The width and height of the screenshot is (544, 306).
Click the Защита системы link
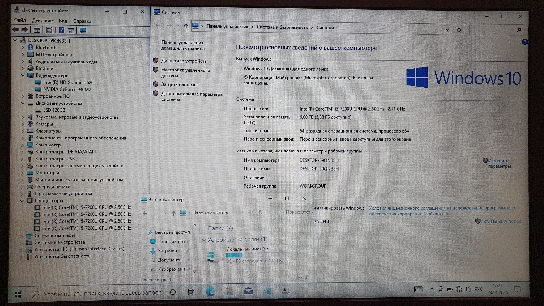click(179, 84)
